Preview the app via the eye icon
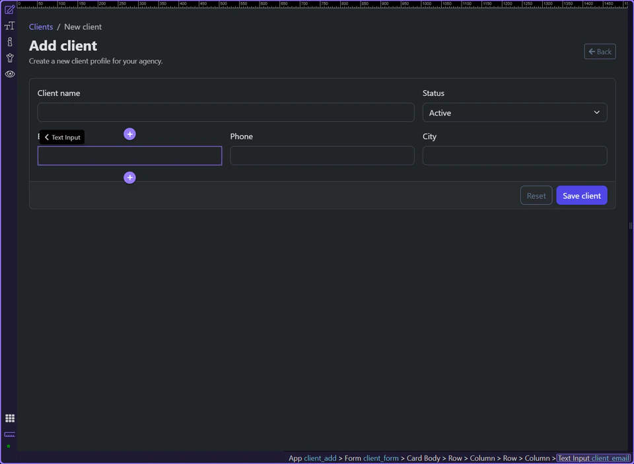 coord(9,74)
